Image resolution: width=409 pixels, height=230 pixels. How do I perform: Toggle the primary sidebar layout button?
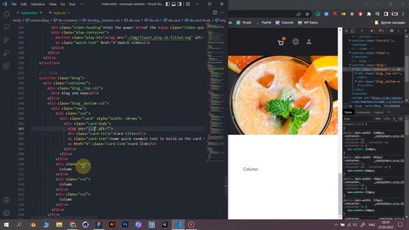pyautogui.click(x=167, y=4)
